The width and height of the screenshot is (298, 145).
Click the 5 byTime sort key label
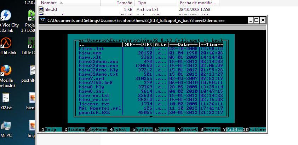point(142,129)
